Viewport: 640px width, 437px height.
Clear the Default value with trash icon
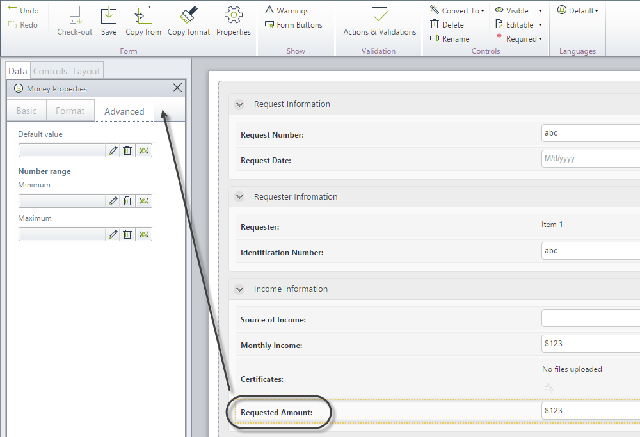(127, 150)
